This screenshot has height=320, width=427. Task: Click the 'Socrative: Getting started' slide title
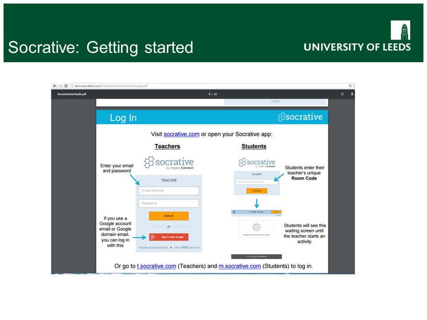pos(101,48)
